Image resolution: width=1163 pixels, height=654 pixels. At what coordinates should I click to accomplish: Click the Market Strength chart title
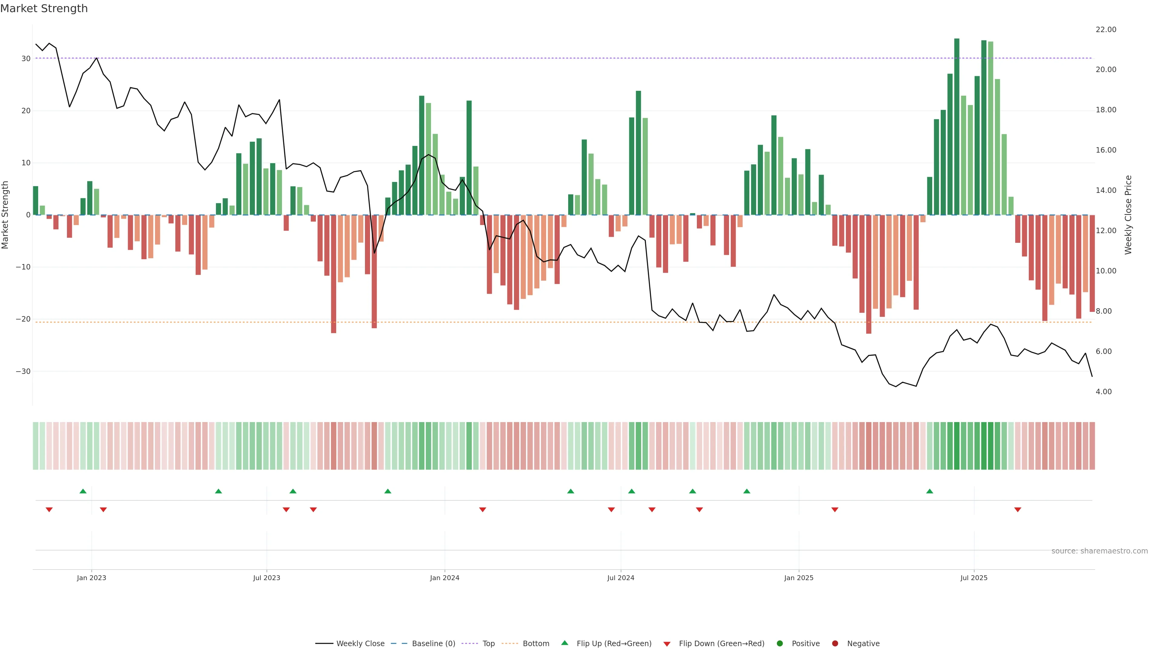coord(44,8)
